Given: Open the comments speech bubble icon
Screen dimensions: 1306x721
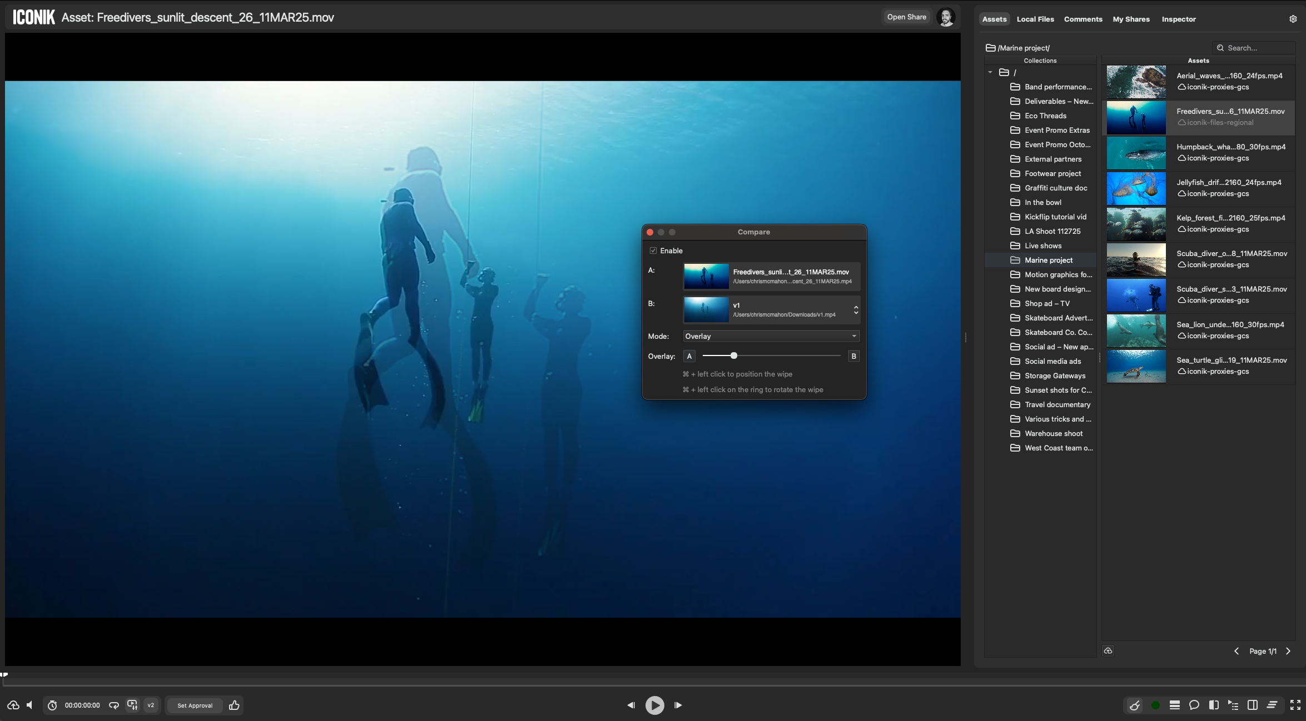Looking at the screenshot, I should [1194, 705].
